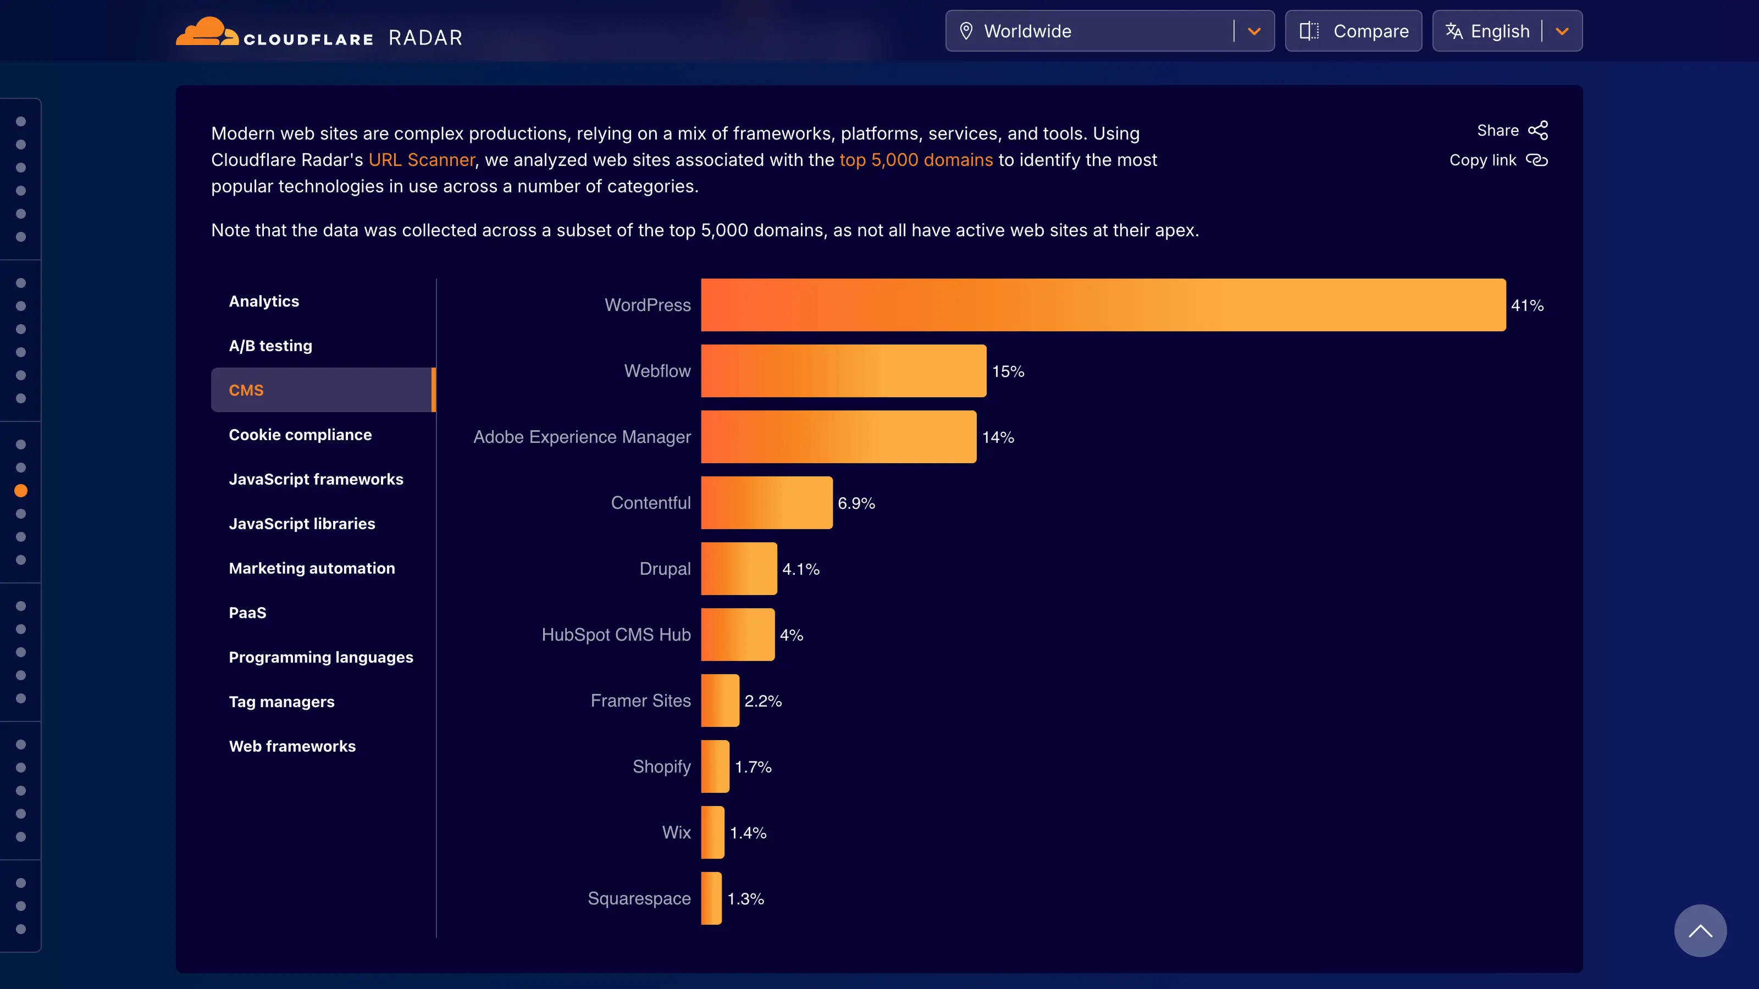Click the scroll-to-top arrow button
The image size is (1759, 989).
tap(1700, 930)
